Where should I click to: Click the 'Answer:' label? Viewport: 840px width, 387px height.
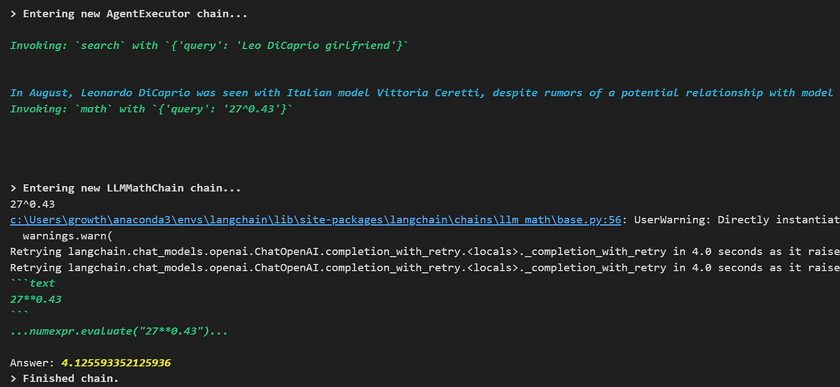[x=32, y=363]
